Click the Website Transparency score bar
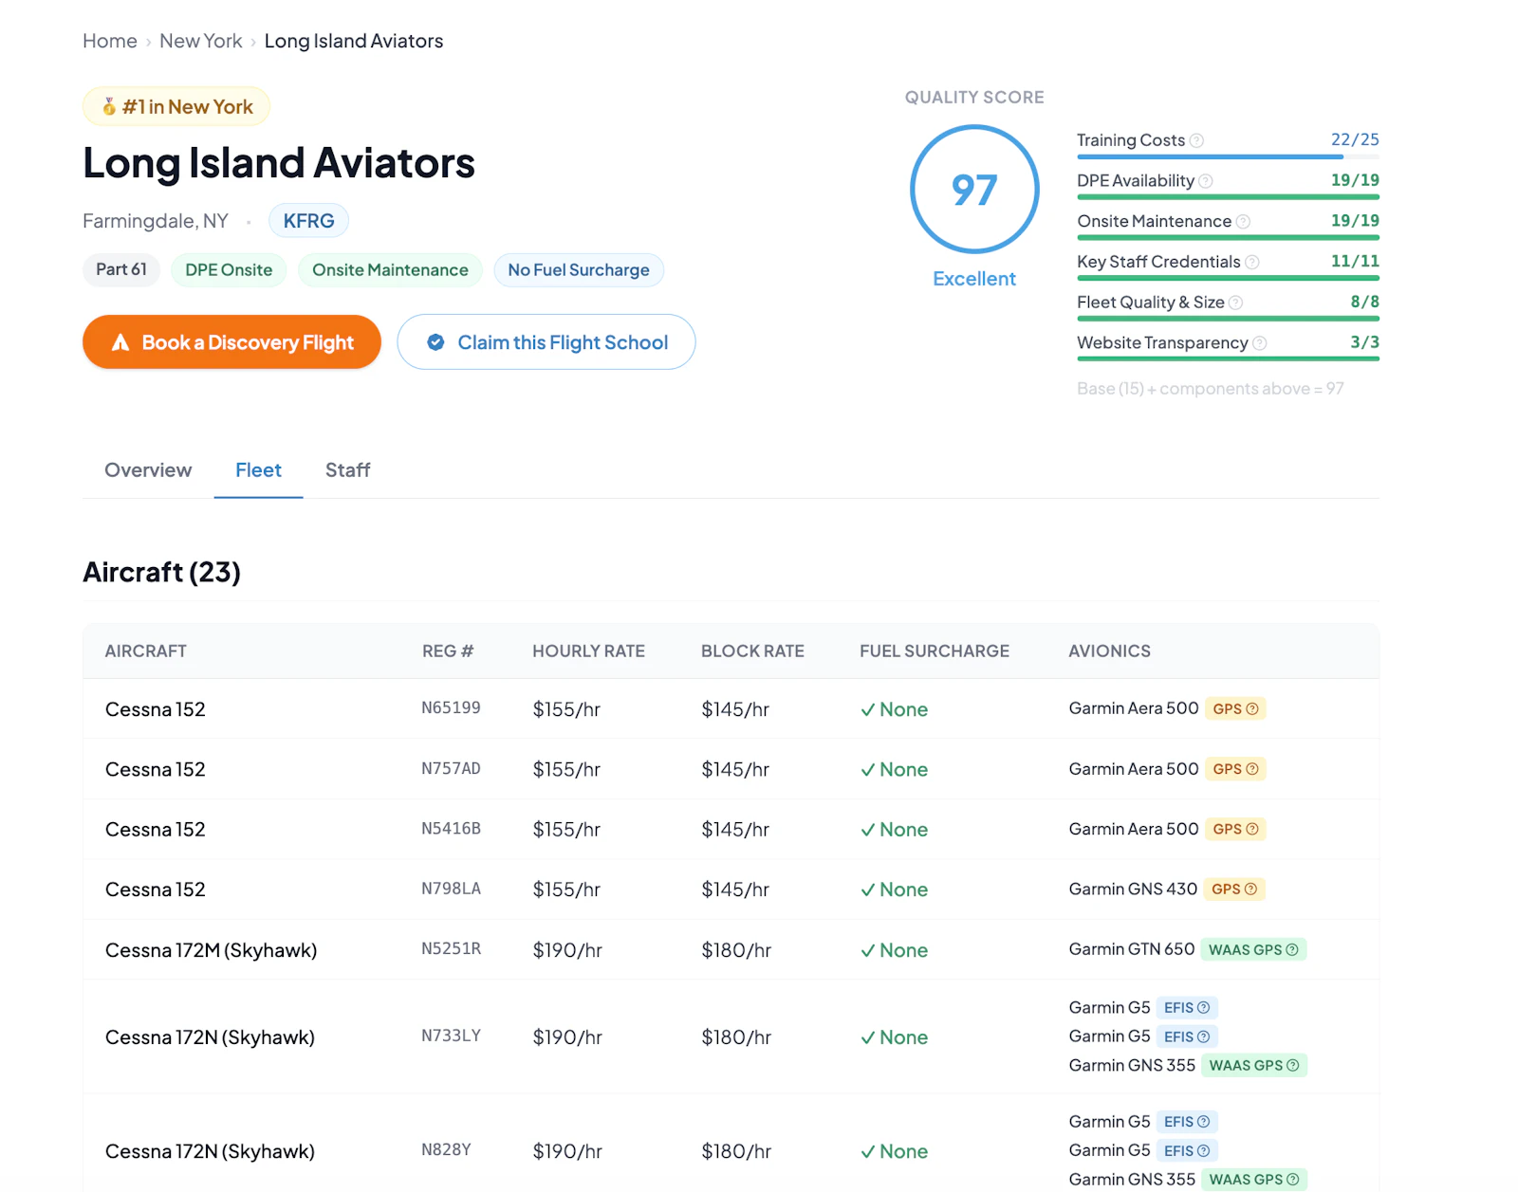1518x1192 pixels. click(1228, 359)
